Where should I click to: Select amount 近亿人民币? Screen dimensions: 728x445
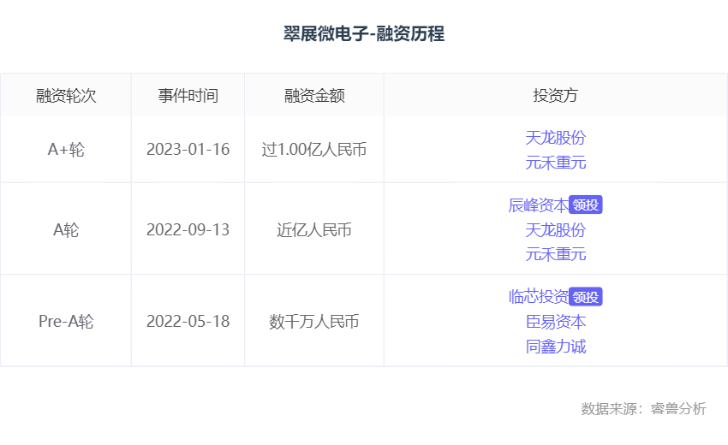tap(313, 229)
